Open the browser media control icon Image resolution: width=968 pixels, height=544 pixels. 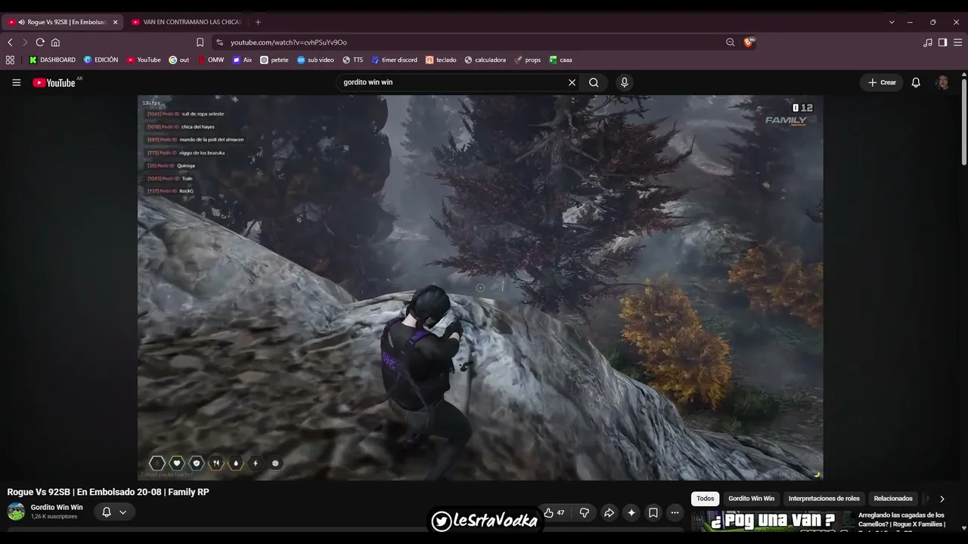(x=928, y=42)
